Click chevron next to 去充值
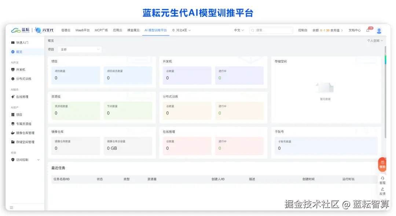 (x=342, y=30)
